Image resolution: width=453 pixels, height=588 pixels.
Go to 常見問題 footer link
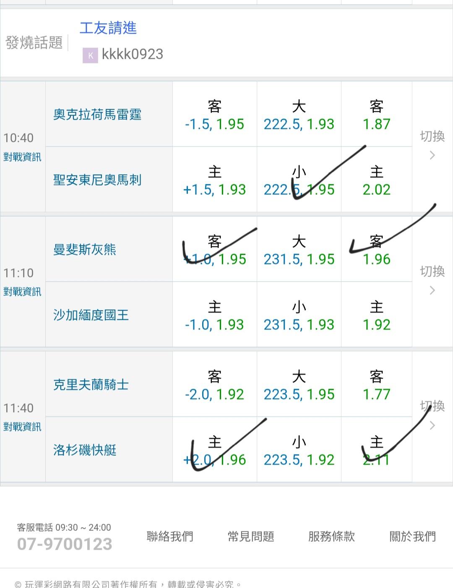pos(251,536)
